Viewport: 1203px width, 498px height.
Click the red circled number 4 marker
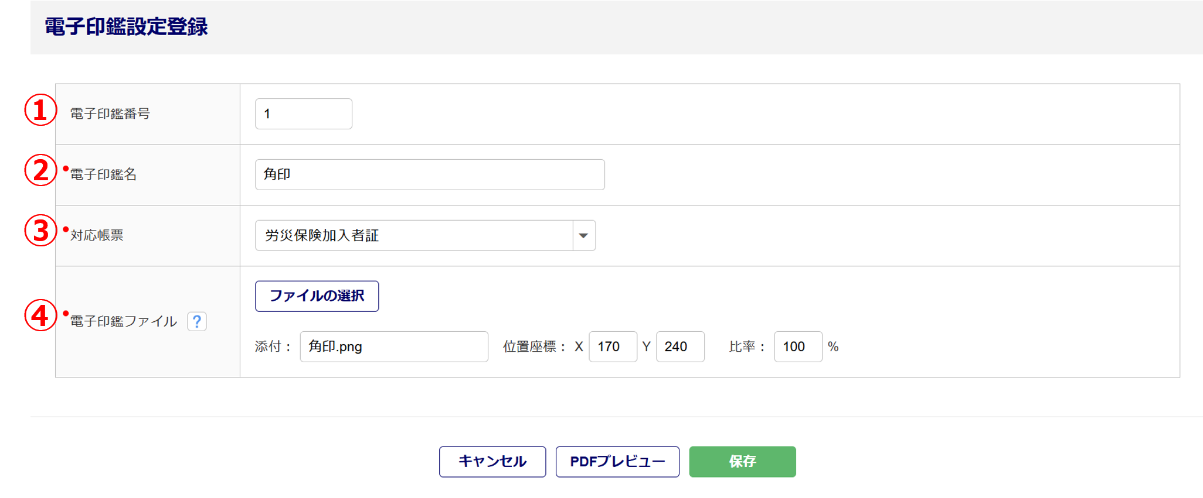(40, 316)
